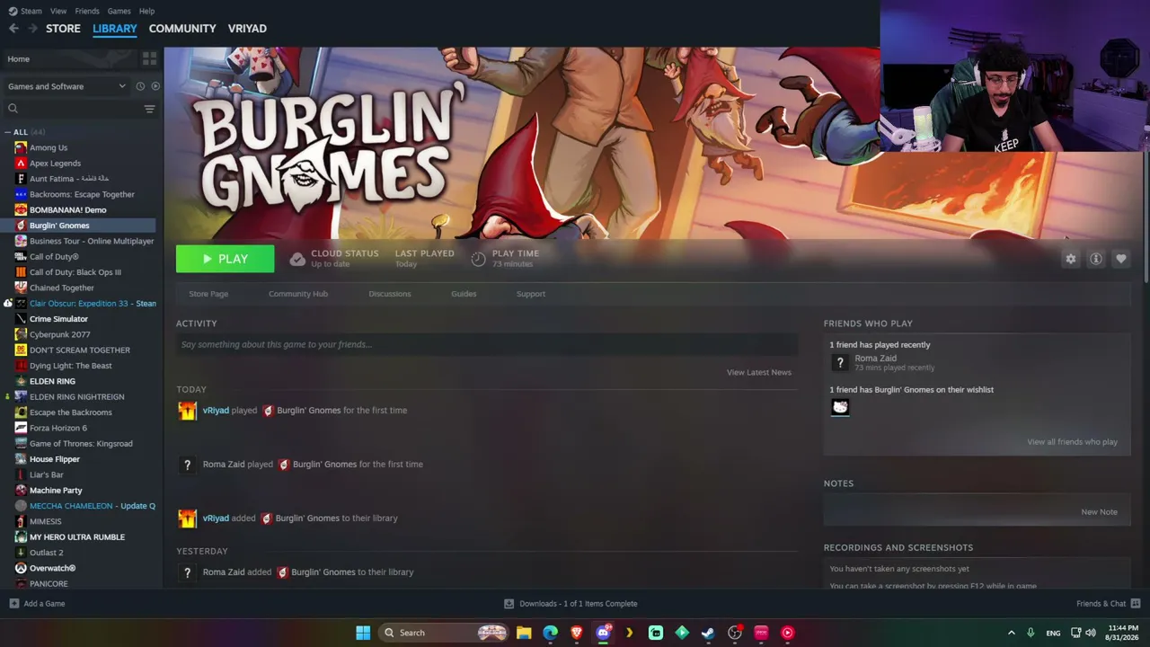This screenshot has height=647, width=1150.
Task: Select BOMBANANA! Demo in library list
Action: 67,210
